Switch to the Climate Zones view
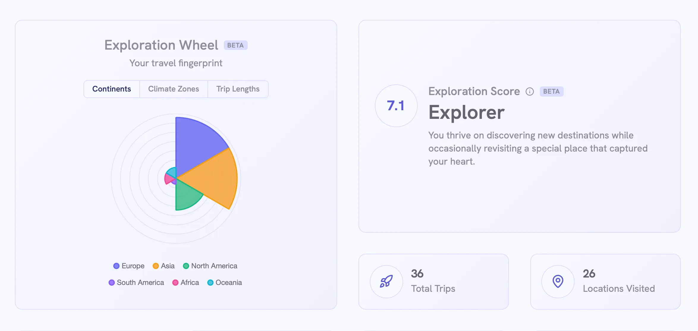This screenshot has height=331, width=698. coord(173,89)
